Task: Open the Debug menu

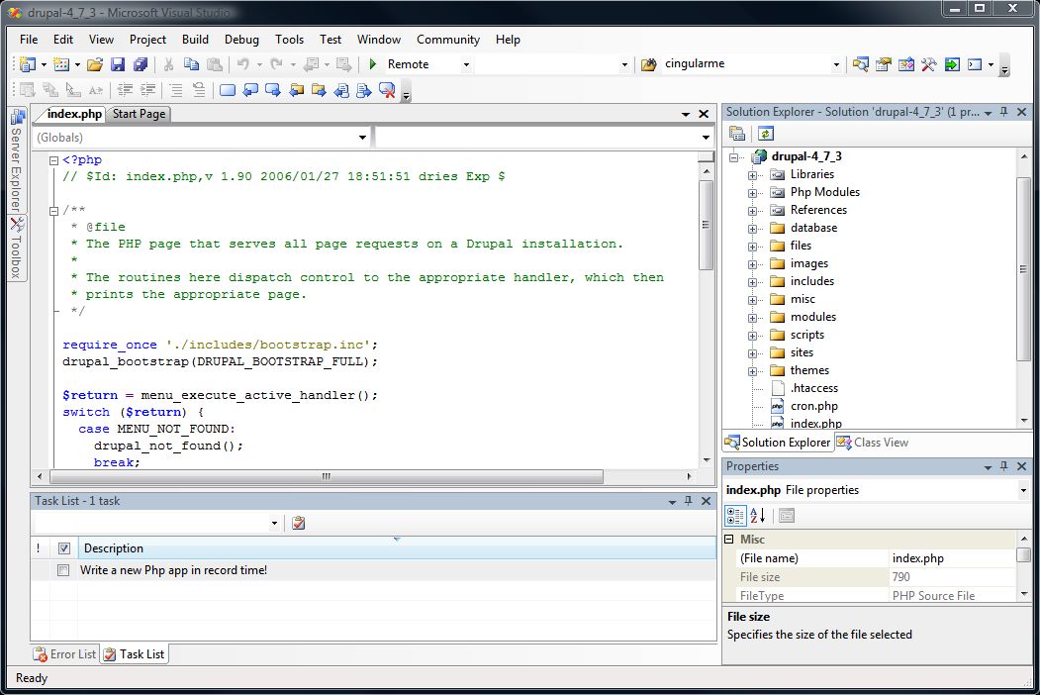Action: (x=241, y=40)
